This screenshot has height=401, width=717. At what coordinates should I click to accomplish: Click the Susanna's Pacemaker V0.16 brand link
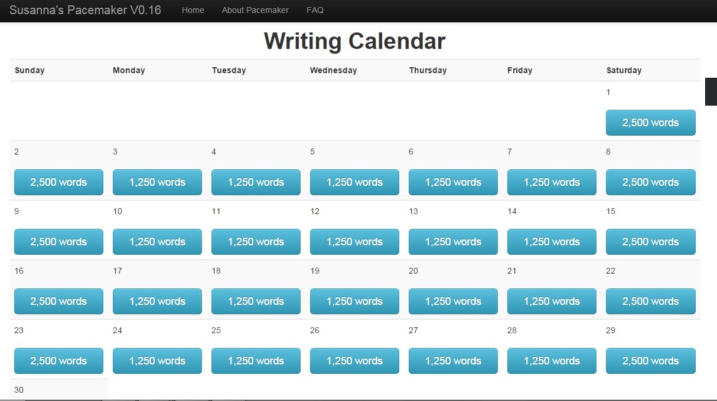[x=85, y=10]
